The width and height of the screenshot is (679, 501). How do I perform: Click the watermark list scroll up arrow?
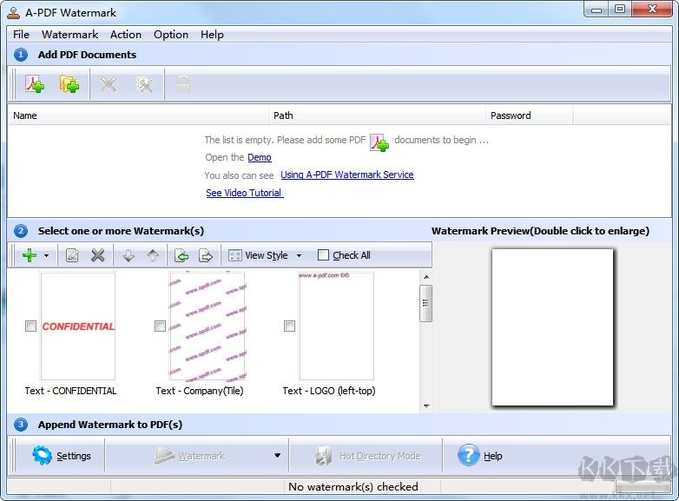(x=426, y=277)
